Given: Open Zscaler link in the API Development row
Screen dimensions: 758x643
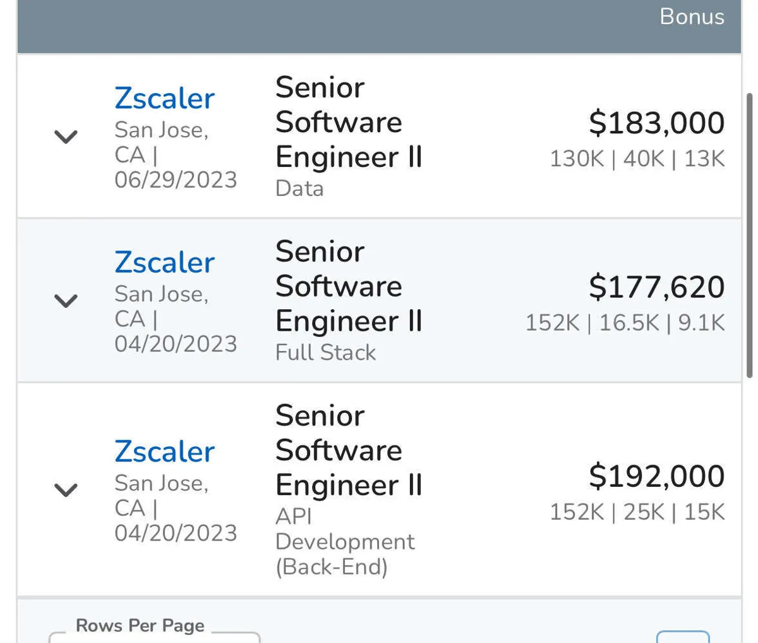Looking at the screenshot, I should click(x=164, y=451).
